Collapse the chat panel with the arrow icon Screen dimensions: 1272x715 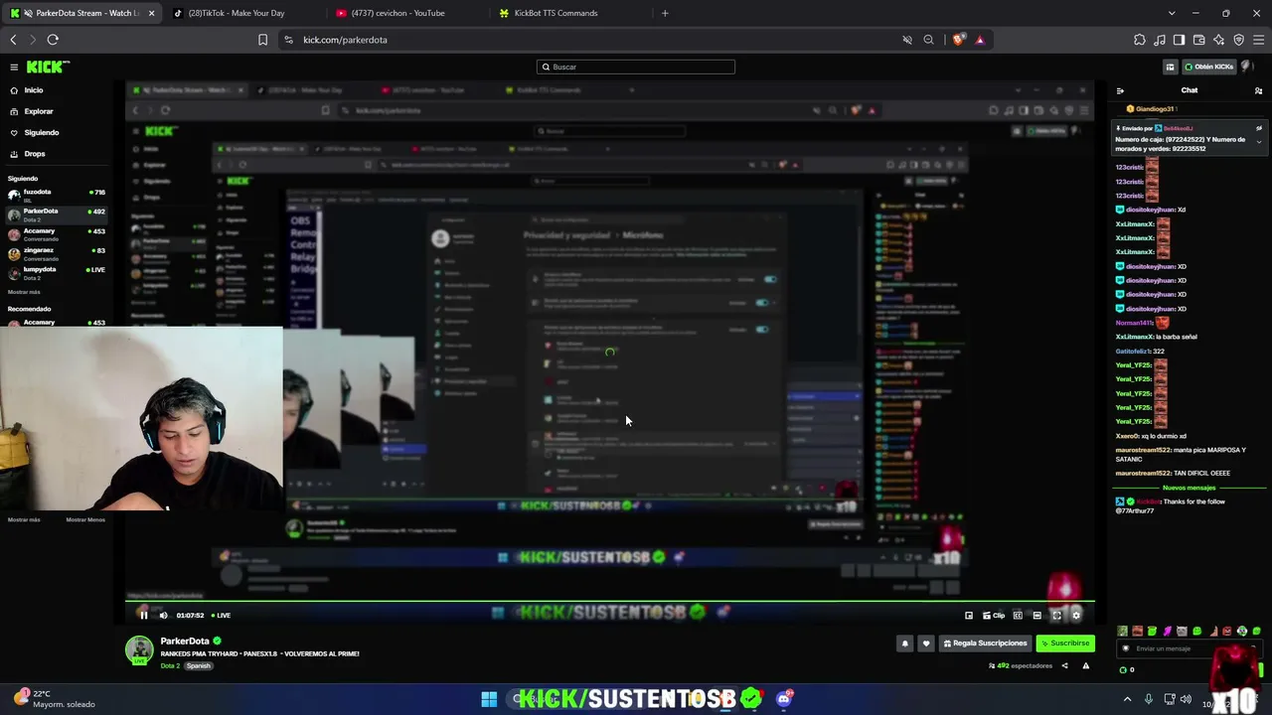(1120, 90)
